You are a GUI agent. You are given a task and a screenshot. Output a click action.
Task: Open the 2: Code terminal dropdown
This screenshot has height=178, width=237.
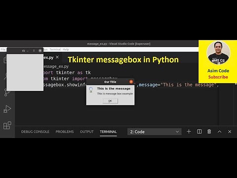point(155,132)
